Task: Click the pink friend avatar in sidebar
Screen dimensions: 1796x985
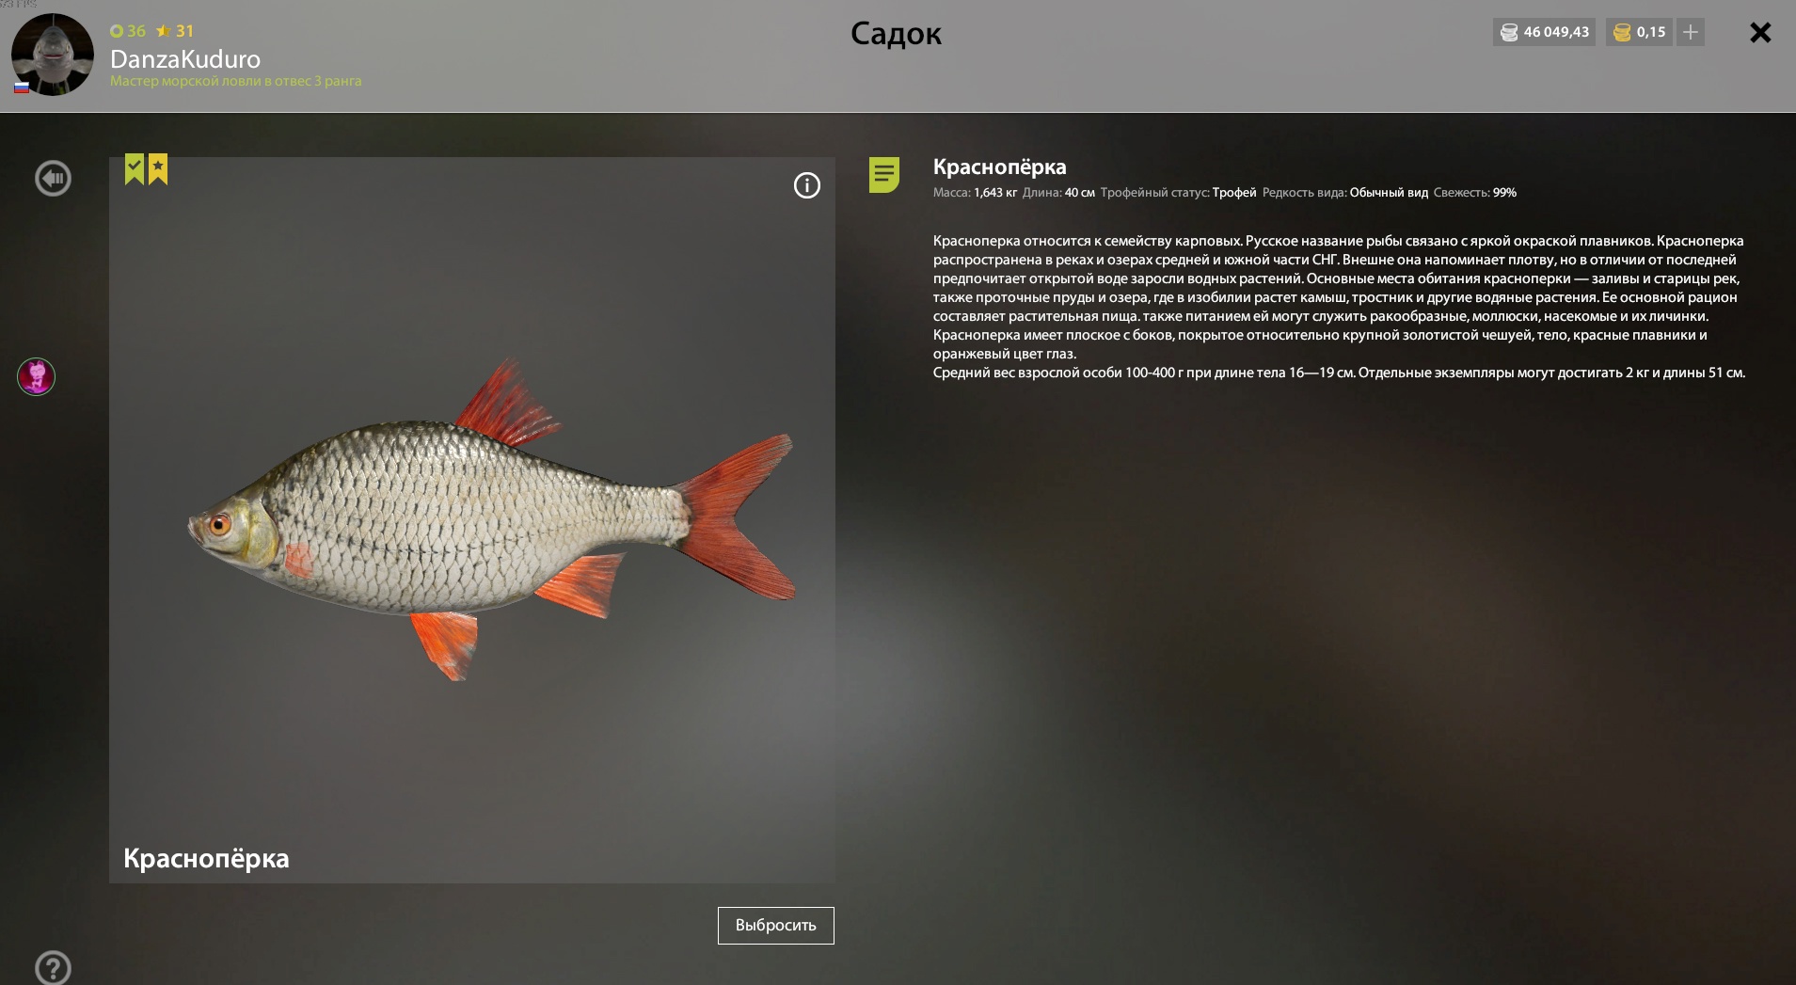Action: pos(36,376)
